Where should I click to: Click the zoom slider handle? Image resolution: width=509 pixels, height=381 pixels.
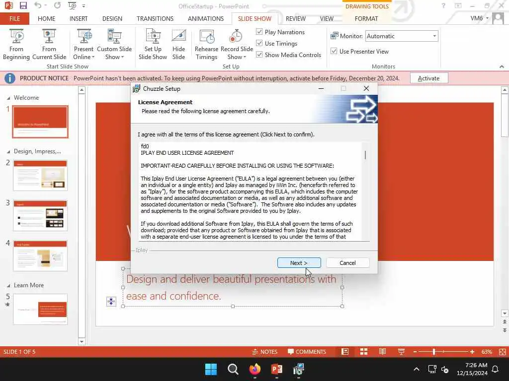[434, 352]
